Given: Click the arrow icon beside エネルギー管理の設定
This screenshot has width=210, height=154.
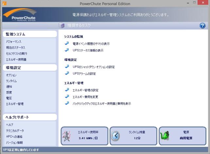Looking at the screenshot, I should (67, 90).
